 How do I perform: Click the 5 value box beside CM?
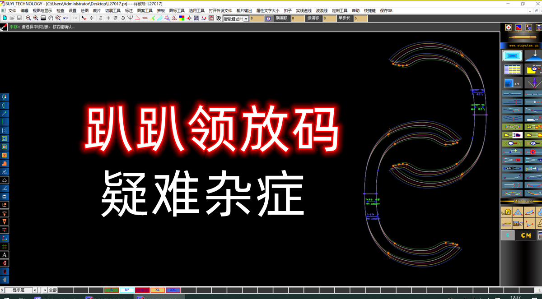508,235
